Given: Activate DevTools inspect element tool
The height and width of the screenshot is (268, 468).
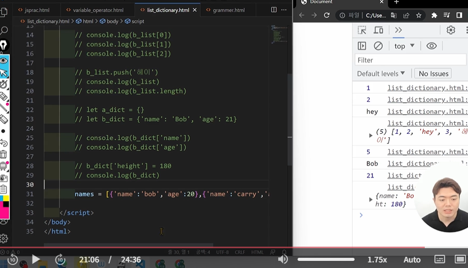Looking at the screenshot, I should pos(362,30).
